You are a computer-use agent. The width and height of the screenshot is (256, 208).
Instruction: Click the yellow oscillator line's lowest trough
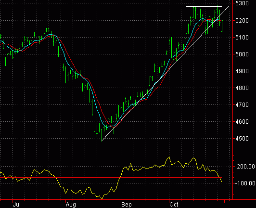(x=102, y=199)
